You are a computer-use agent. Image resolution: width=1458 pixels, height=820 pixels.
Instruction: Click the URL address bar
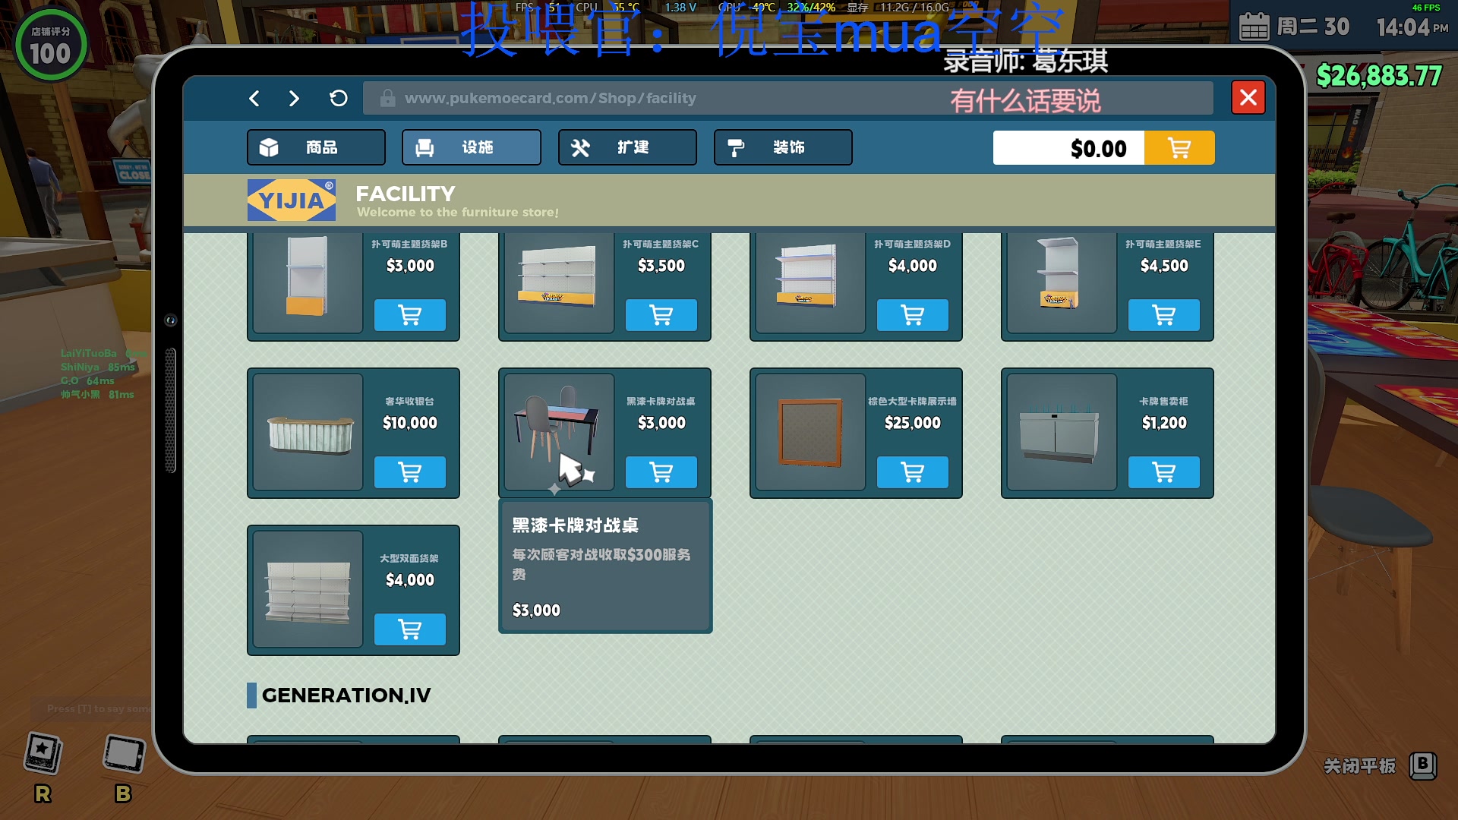coord(787,98)
